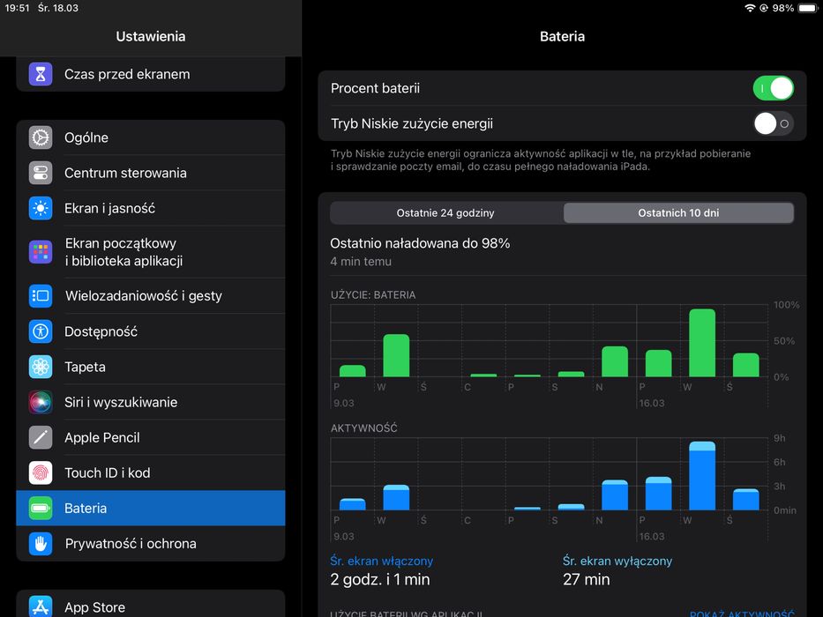Tap the Siri i wyszukiwanie icon
Image resolution: width=823 pixels, height=617 pixels.
pos(41,402)
